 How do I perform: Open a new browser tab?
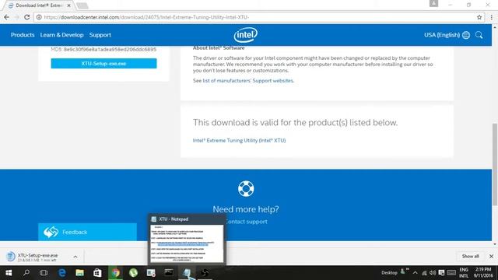pos(82,5)
